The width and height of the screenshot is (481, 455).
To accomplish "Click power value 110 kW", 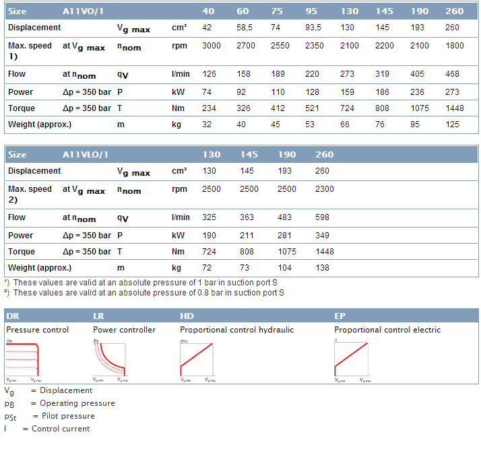I will pyautogui.click(x=278, y=92).
